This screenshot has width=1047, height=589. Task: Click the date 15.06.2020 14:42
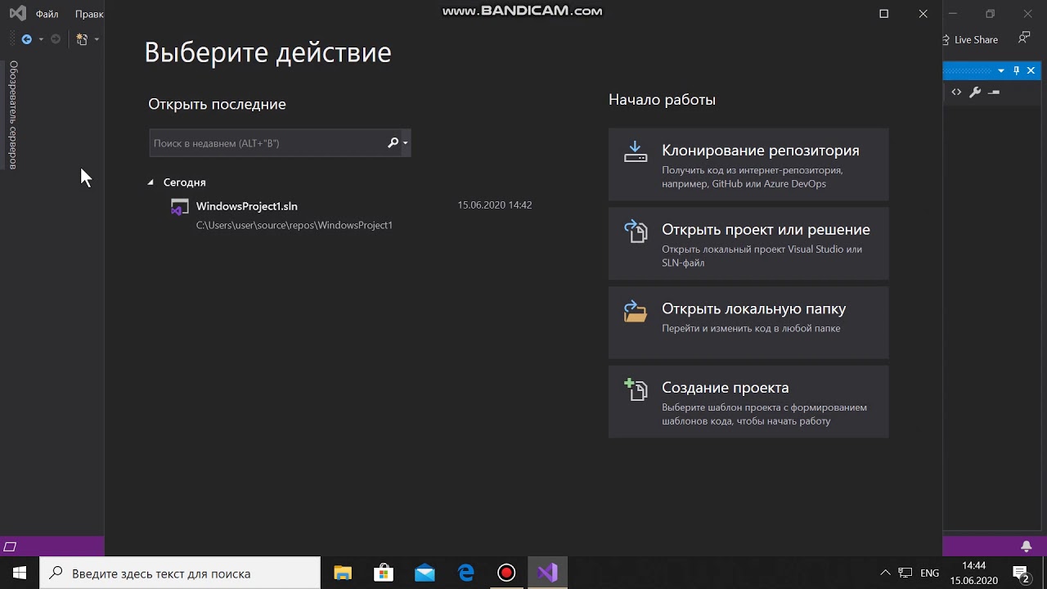tap(495, 205)
